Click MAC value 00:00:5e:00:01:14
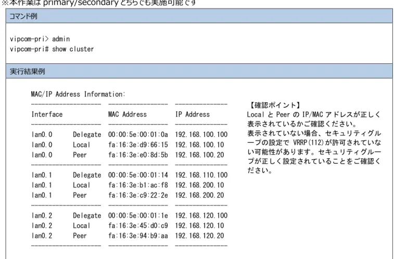This screenshot has width=394, height=259. 138,175
